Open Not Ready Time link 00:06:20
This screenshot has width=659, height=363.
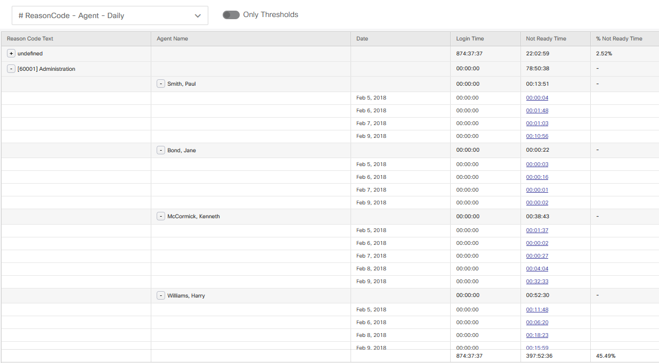(x=537, y=323)
